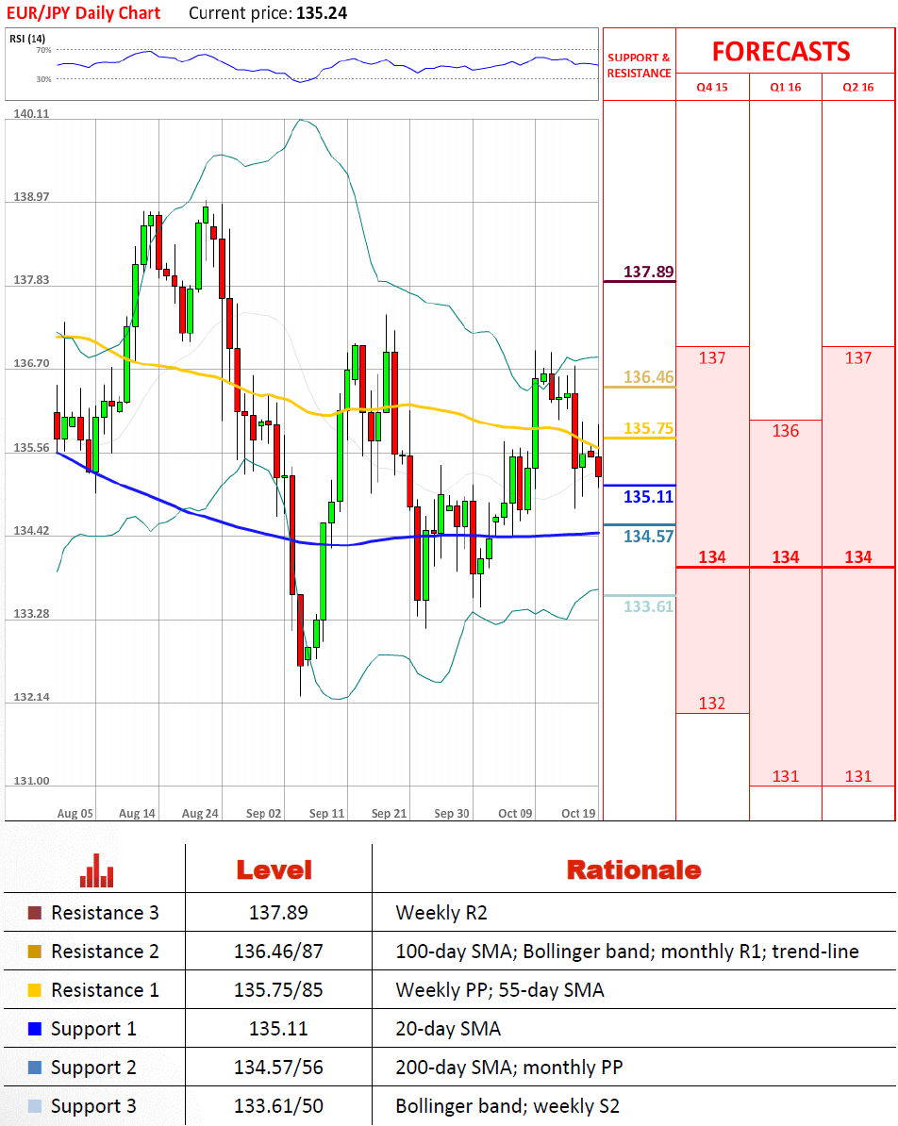Image resolution: width=898 pixels, height=1126 pixels.
Task: Click the level cell 136.46/87
Action: tap(278, 952)
